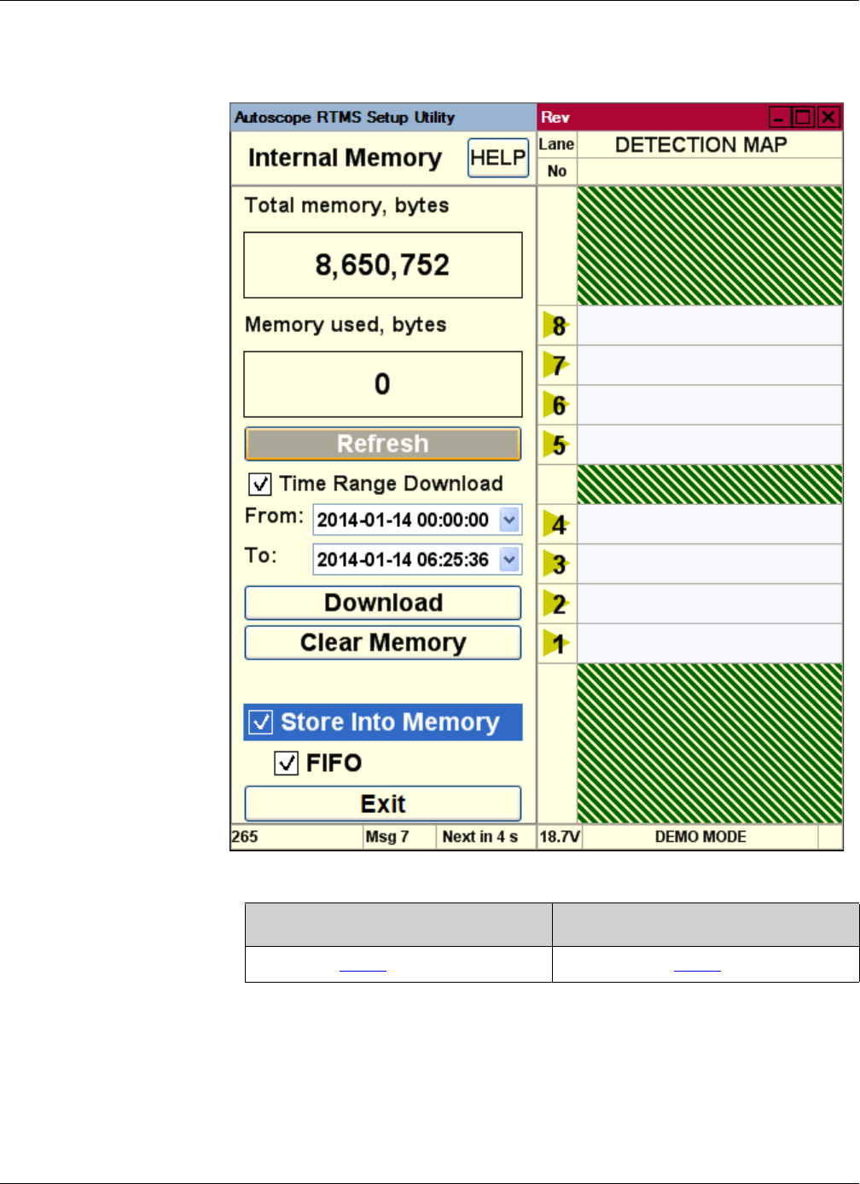The height and width of the screenshot is (1184, 860).
Task: Minimize the Autoscope RTMS window
Action: (779, 117)
